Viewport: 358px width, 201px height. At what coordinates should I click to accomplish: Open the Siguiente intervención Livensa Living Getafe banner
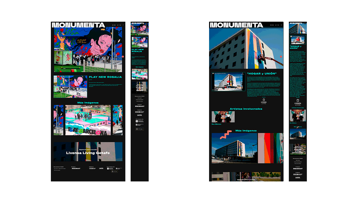click(x=88, y=152)
